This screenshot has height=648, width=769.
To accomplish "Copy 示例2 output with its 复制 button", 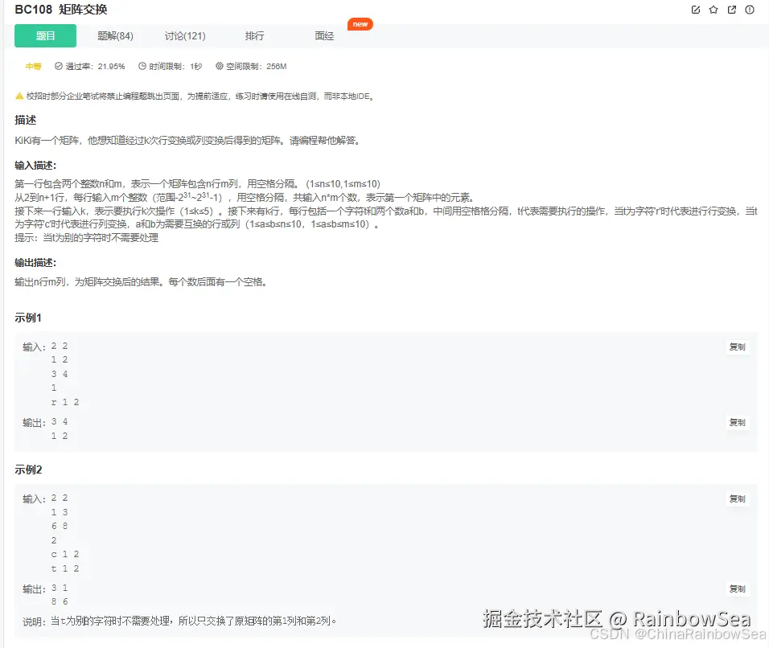I will point(737,589).
